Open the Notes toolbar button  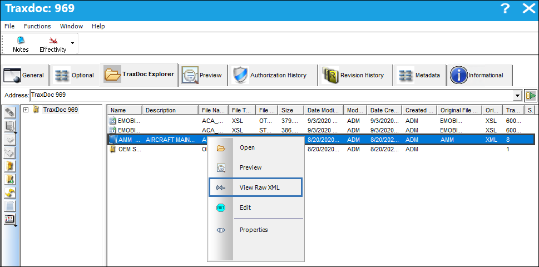point(21,43)
